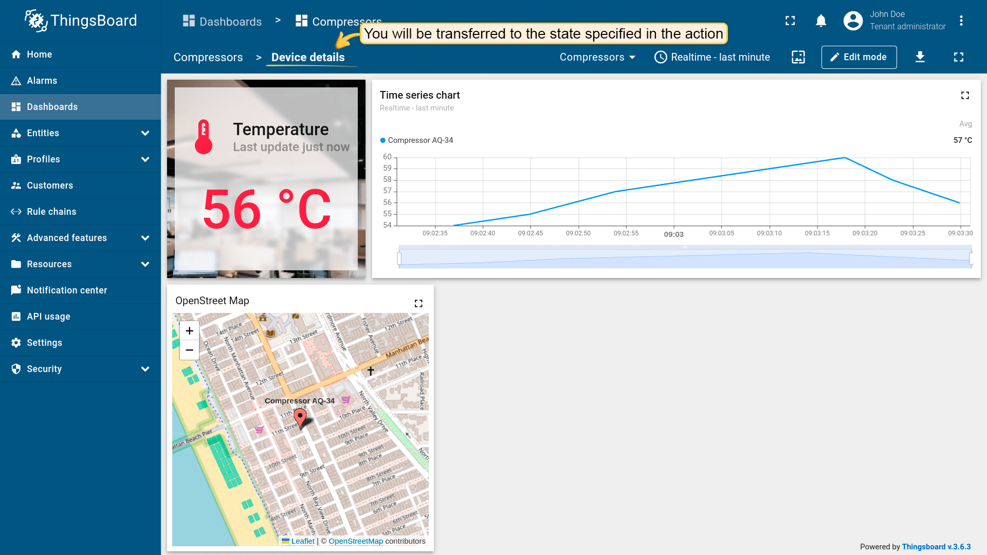Viewport: 987px width, 555px height.
Task: Click the chart range slider left handle
Action: tap(399, 258)
